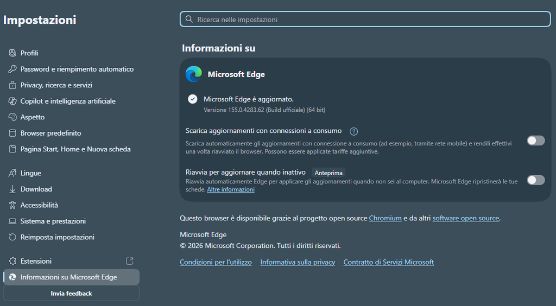
Task: Go to Sistema e prestazioni
Action: 71,221
